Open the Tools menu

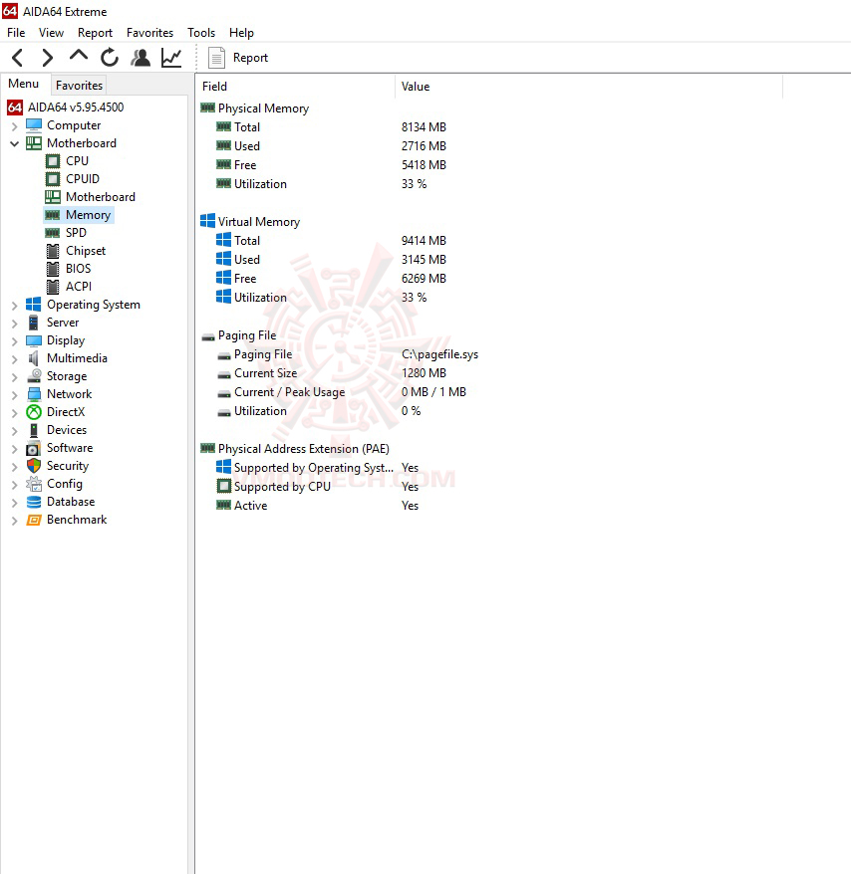coord(201,33)
